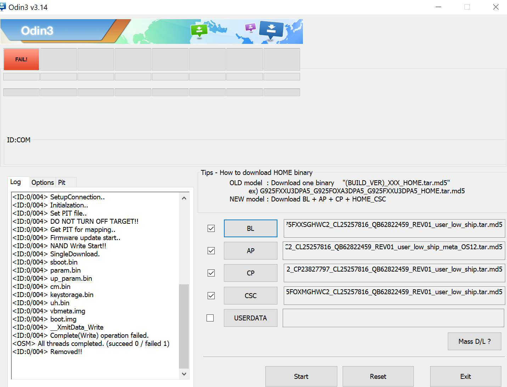The image size is (507, 387).
Task: Click the Exit button
Action: tap(466, 376)
